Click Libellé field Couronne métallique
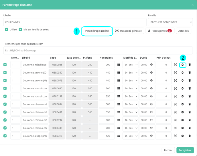 (x=35, y=65)
